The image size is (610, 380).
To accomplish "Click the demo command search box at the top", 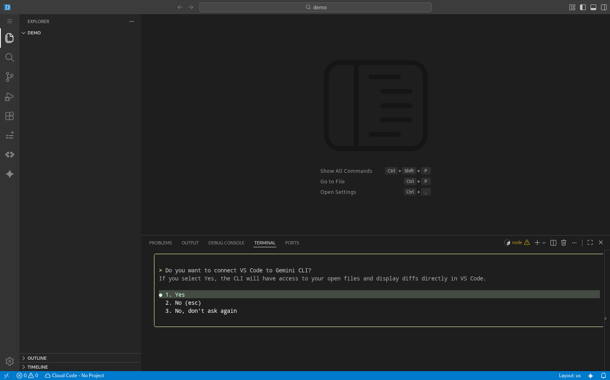I will 315,7.
